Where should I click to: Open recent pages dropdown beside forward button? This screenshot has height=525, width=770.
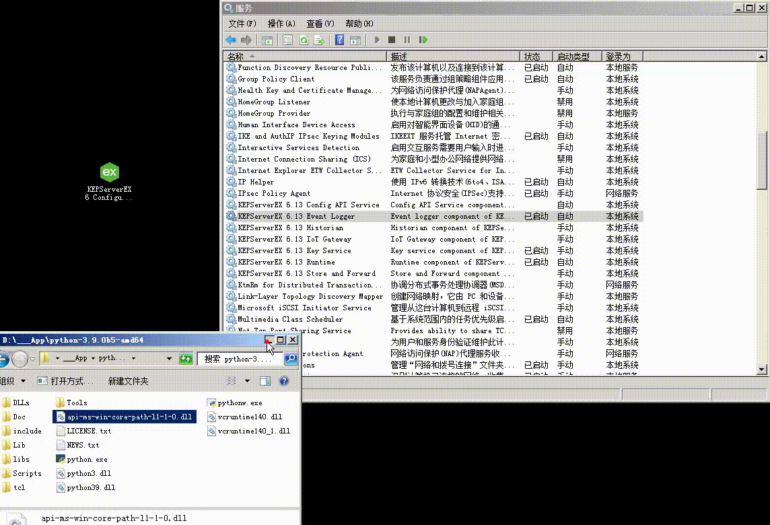[32, 359]
